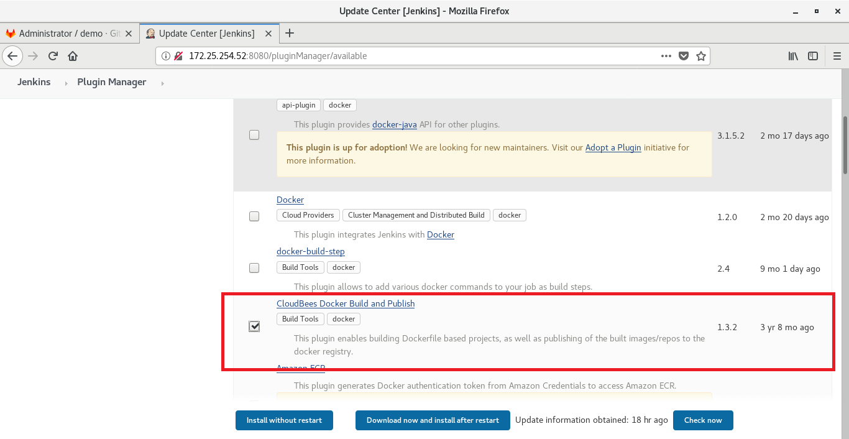Screen dimensions: 849x439
Task: Open the page actions three-dot menu
Action: point(666,56)
